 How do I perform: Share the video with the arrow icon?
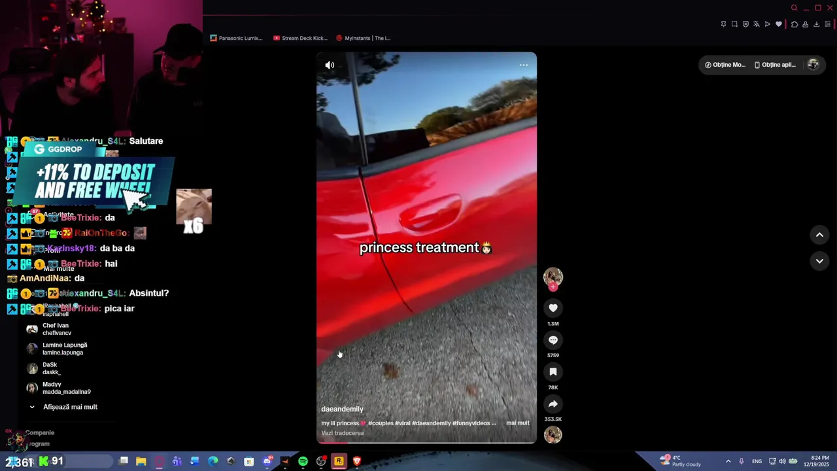[x=553, y=404]
